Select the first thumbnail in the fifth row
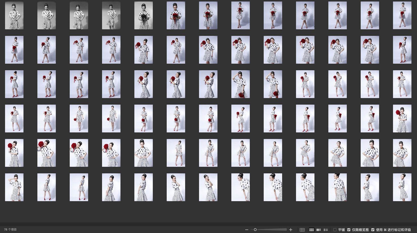 [x=14, y=153]
